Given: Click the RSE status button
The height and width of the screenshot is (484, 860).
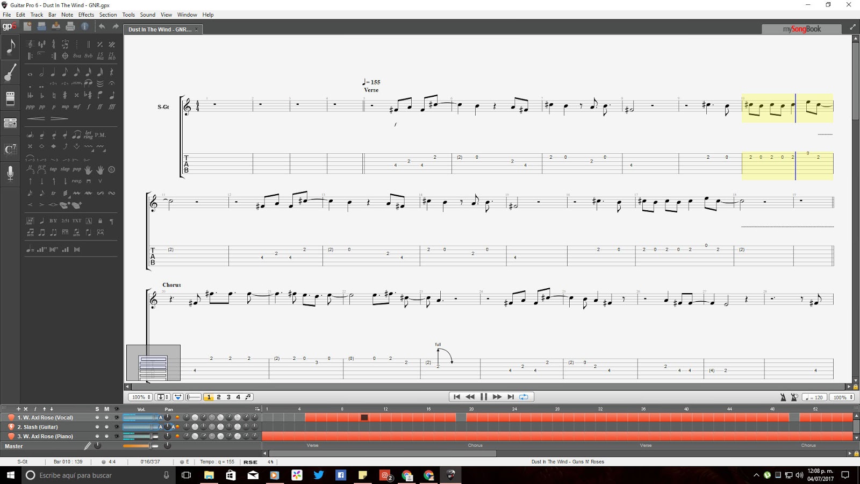Looking at the screenshot, I should pos(250,462).
